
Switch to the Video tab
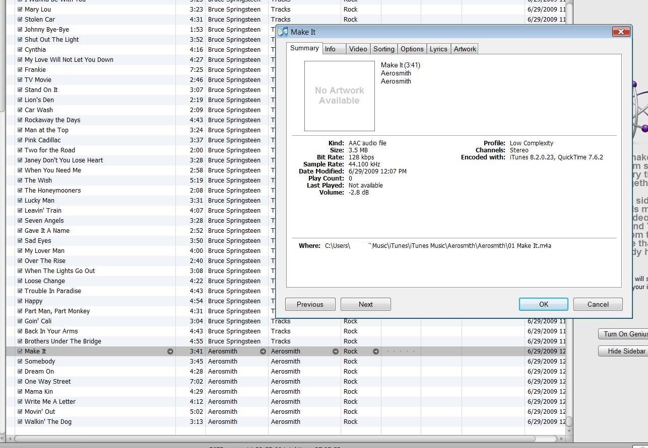358,49
